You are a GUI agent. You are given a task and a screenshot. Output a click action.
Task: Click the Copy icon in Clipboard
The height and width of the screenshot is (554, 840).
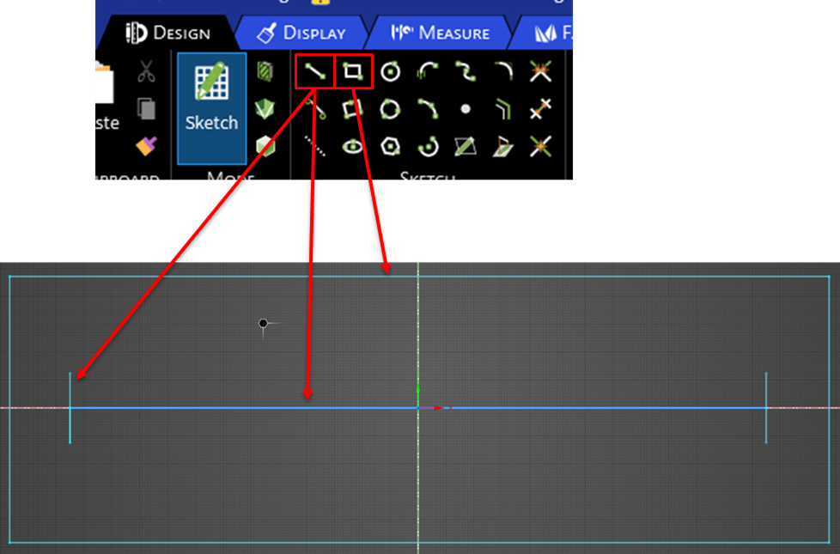[x=147, y=109]
